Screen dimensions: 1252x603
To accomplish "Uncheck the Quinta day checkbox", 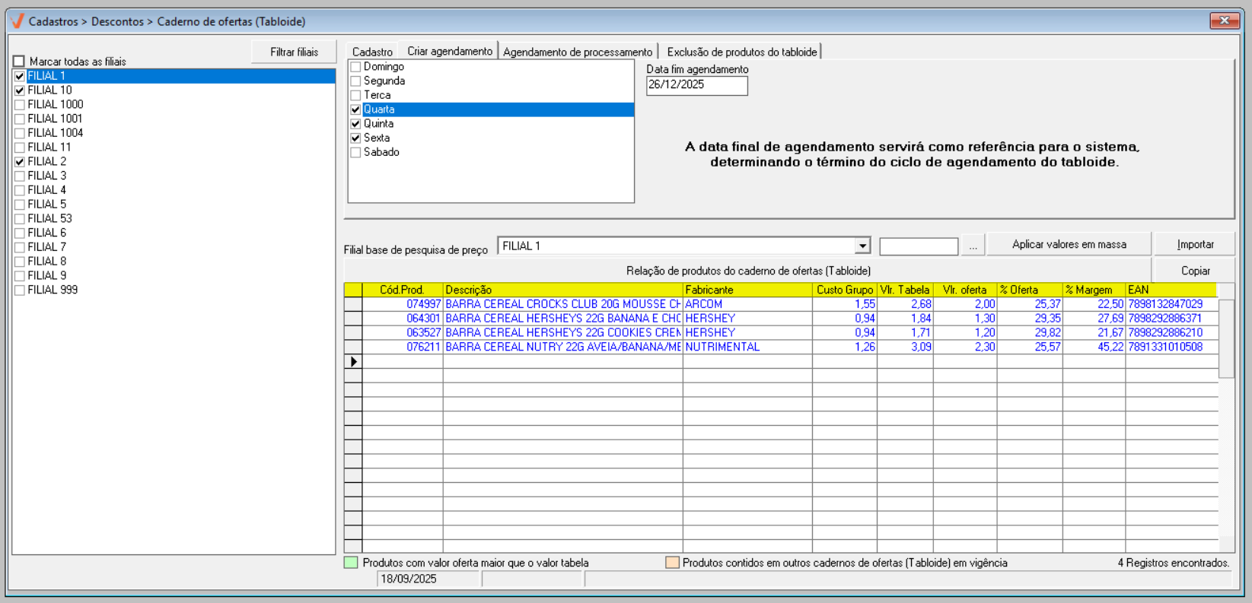I will tap(355, 124).
